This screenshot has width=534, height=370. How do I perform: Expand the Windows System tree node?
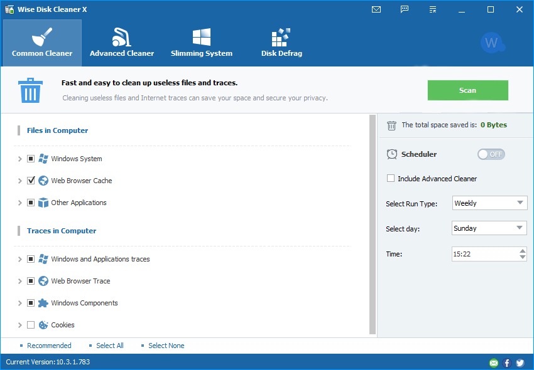(19, 159)
